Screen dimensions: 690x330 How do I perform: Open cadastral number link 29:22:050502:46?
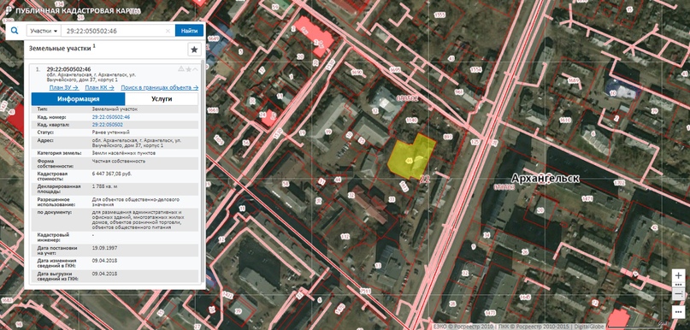(x=111, y=117)
